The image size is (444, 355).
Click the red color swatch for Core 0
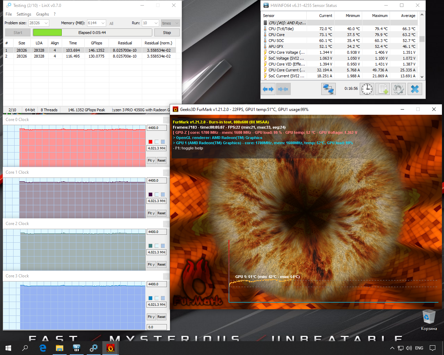(x=151, y=142)
